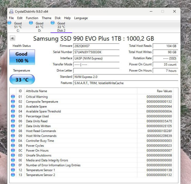Click the CrystalDiskInfo title bar app icon
Viewport: 191px width, 184px height.
tap(12, 12)
